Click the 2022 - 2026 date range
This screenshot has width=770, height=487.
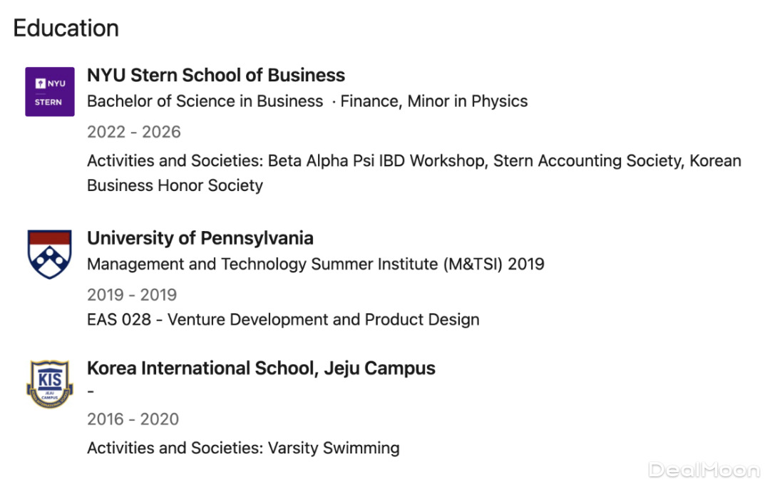tap(134, 132)
